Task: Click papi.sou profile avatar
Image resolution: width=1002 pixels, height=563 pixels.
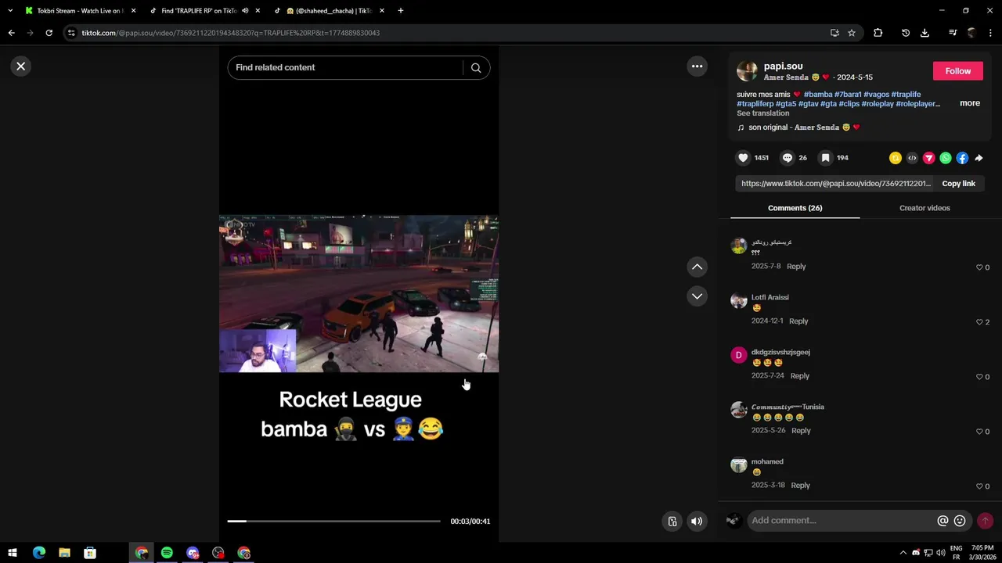Action: (747, 71)
